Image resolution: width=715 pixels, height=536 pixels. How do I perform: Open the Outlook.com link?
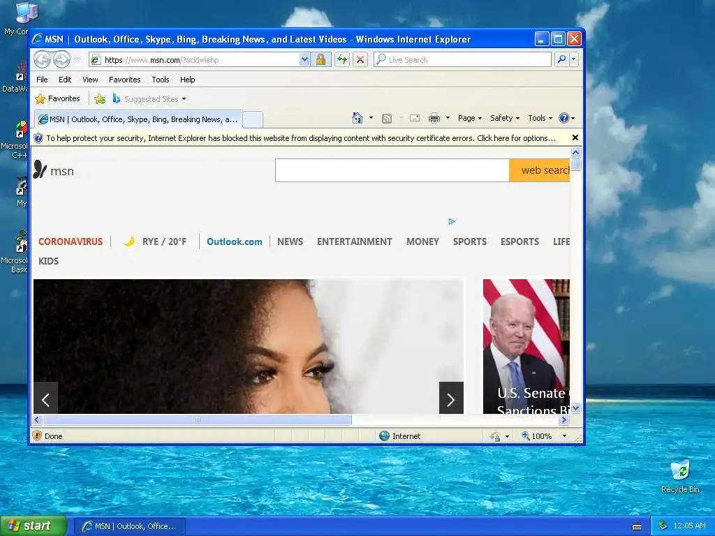coord(235,241)
